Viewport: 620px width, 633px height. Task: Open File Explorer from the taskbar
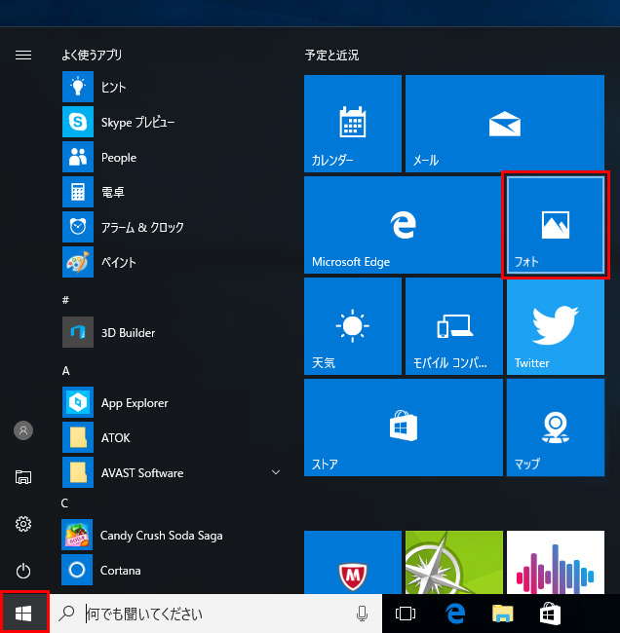pyautogui.click(x=502, y=614)
